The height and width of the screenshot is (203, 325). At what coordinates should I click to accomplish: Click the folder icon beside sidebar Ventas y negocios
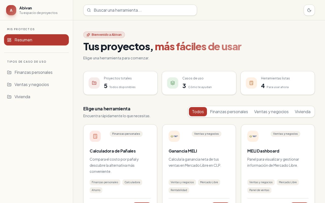9,84
